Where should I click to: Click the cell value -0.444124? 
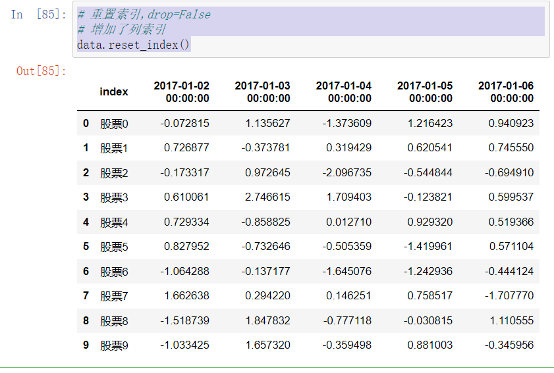coord(509,272)
